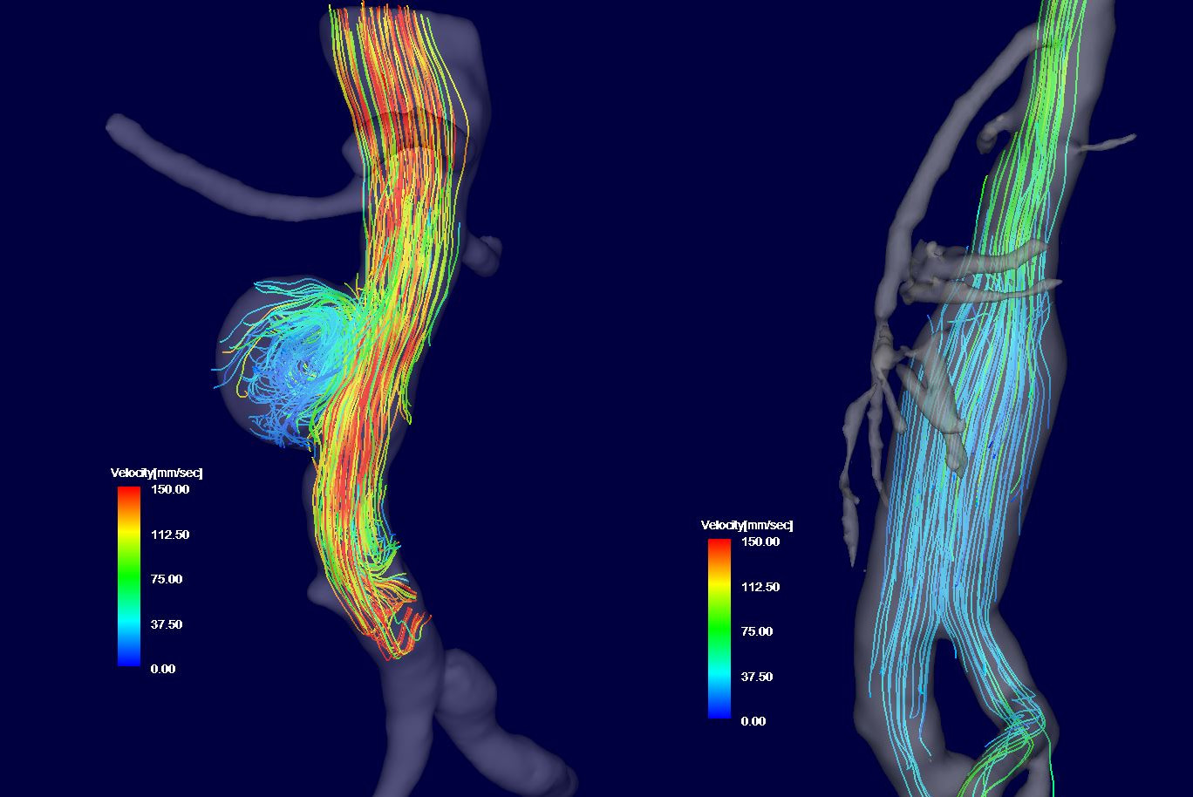
Task: Click the 37.50 label on left legend
Action: 167,624
